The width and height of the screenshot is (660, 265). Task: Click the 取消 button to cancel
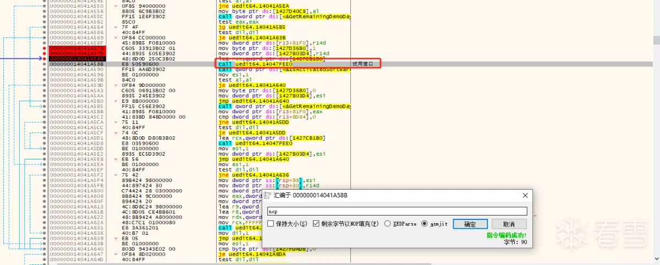pos(508,224)
